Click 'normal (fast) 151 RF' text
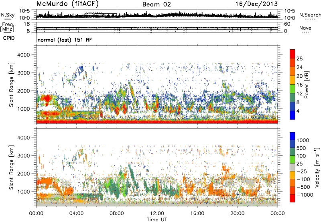 [65, 40]
